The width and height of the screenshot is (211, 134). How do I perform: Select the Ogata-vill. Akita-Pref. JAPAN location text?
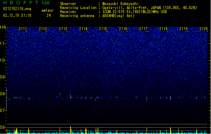point(150,8)
